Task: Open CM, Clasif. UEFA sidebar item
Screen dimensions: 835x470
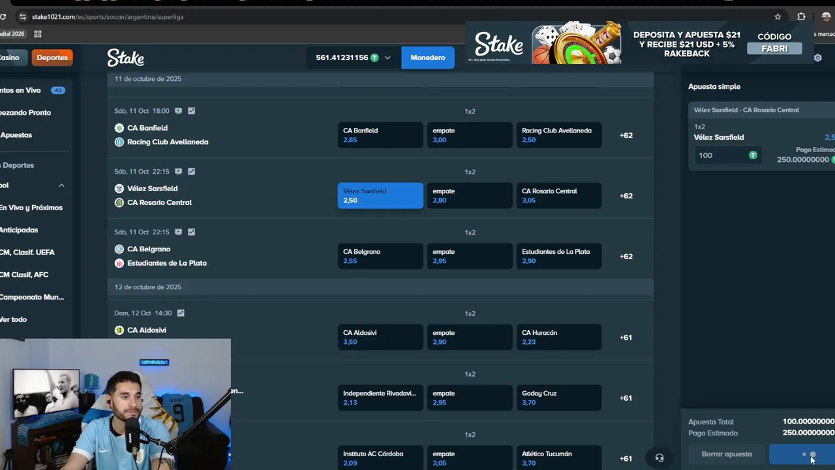Action: click(x=27, y=252)
